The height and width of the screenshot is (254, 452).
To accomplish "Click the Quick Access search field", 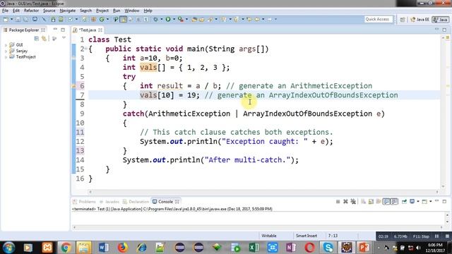I will [378, 19].
